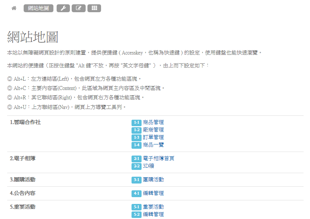Click the 1.雲端合作社 section title

click(x=25, y=122)
